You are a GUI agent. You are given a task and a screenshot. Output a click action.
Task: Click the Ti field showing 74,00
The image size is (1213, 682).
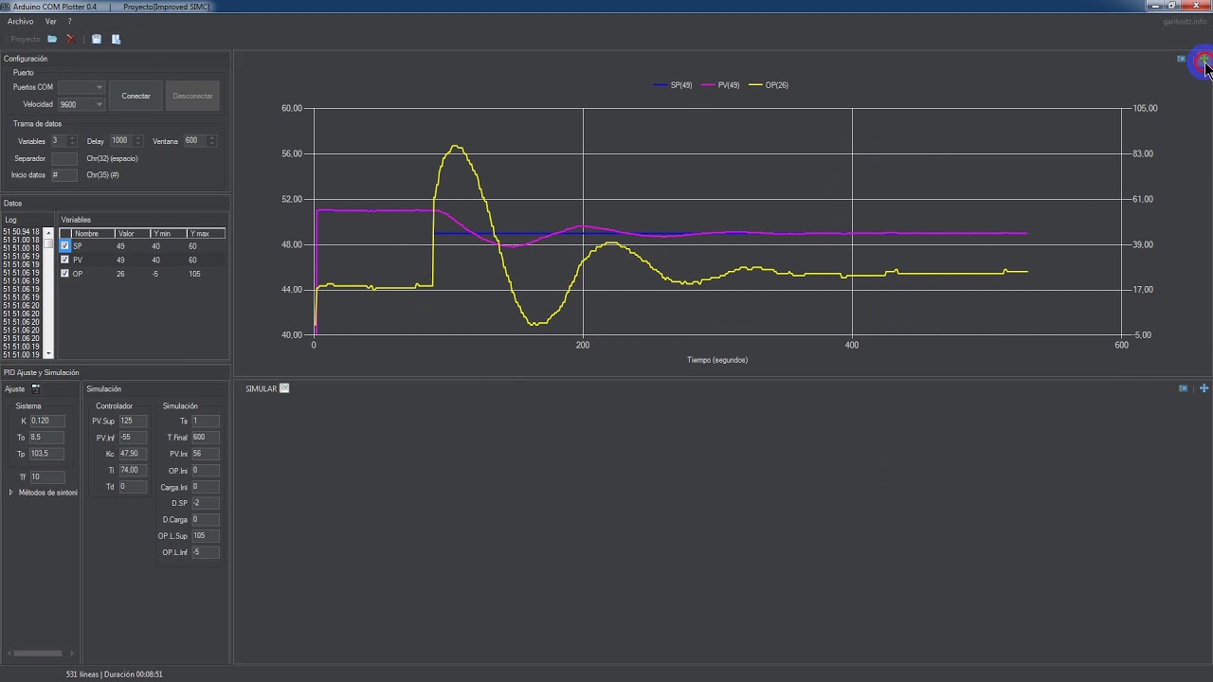[x=133, y=470]
